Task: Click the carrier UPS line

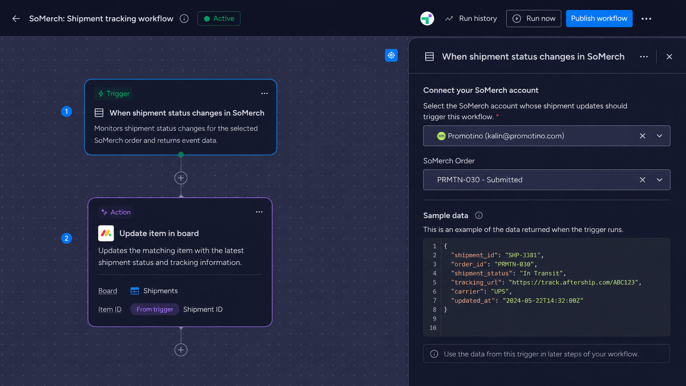Action: click(481, 291)
